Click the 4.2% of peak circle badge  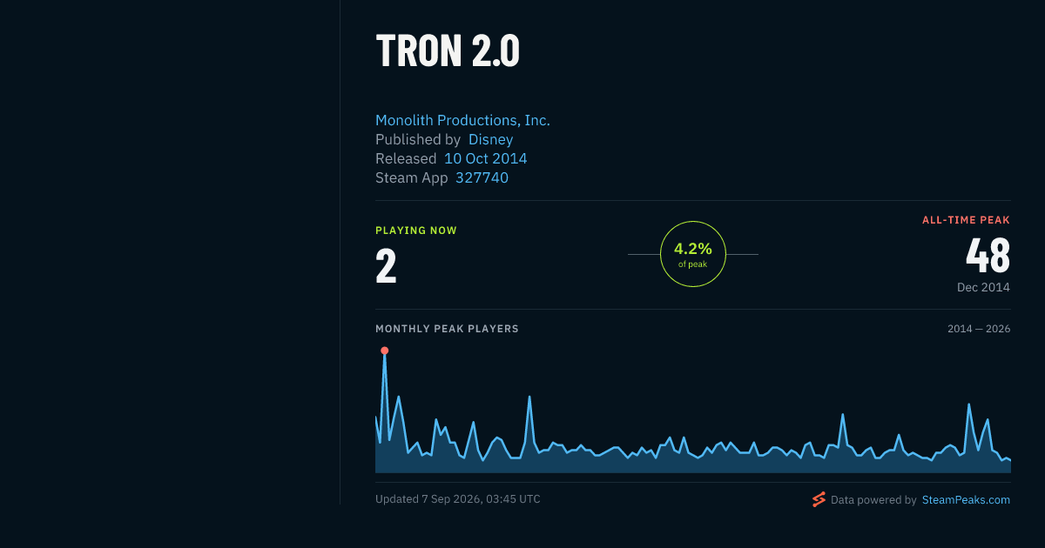click(693, 254)
